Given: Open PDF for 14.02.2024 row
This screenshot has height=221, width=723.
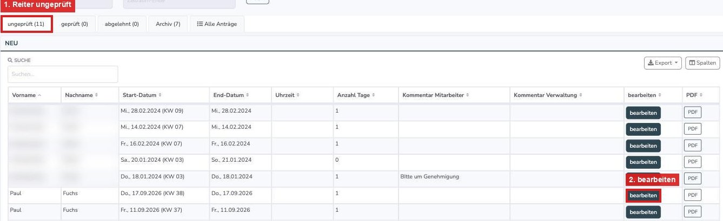Looking at the screenshot, I should point(693,129).
